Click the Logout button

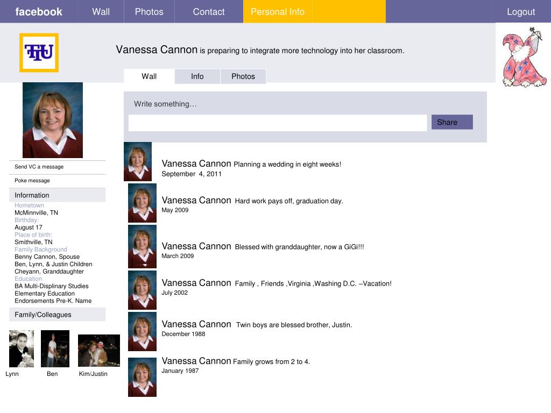(x=521, y=12)
